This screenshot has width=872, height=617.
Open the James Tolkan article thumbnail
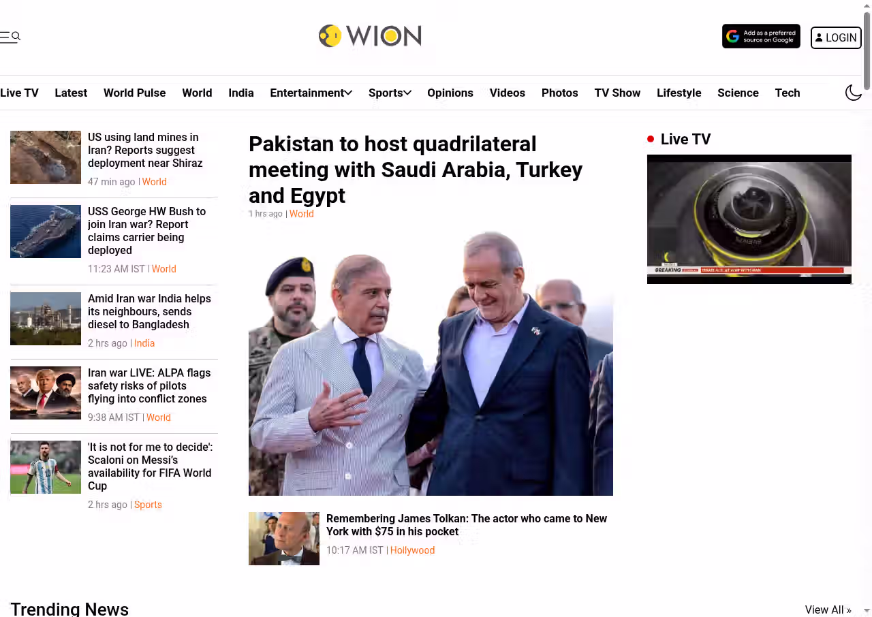284,539
